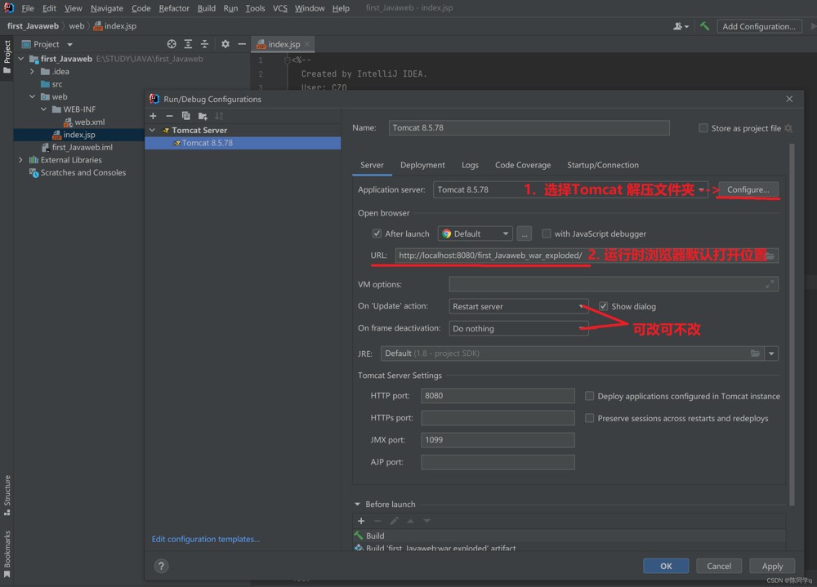Expand all items in Project panel
Screen dimensions: 817x587
(x=188, y=44)
